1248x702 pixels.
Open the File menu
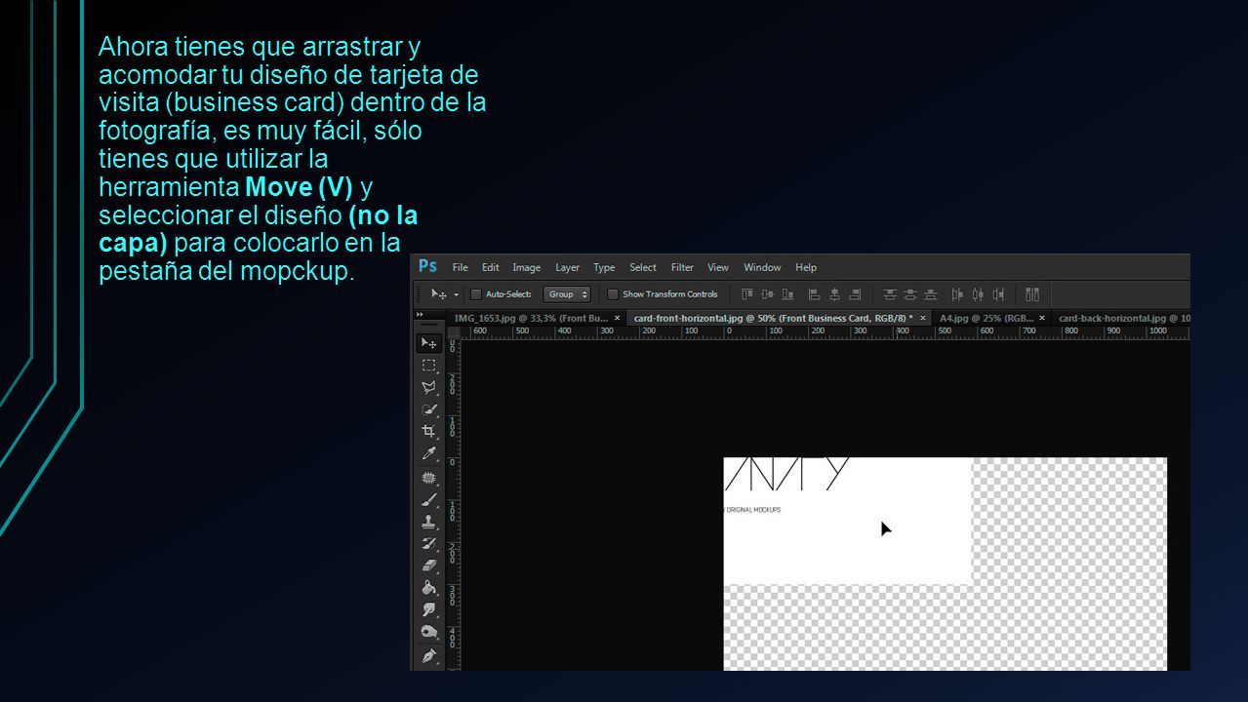(460, 267)
